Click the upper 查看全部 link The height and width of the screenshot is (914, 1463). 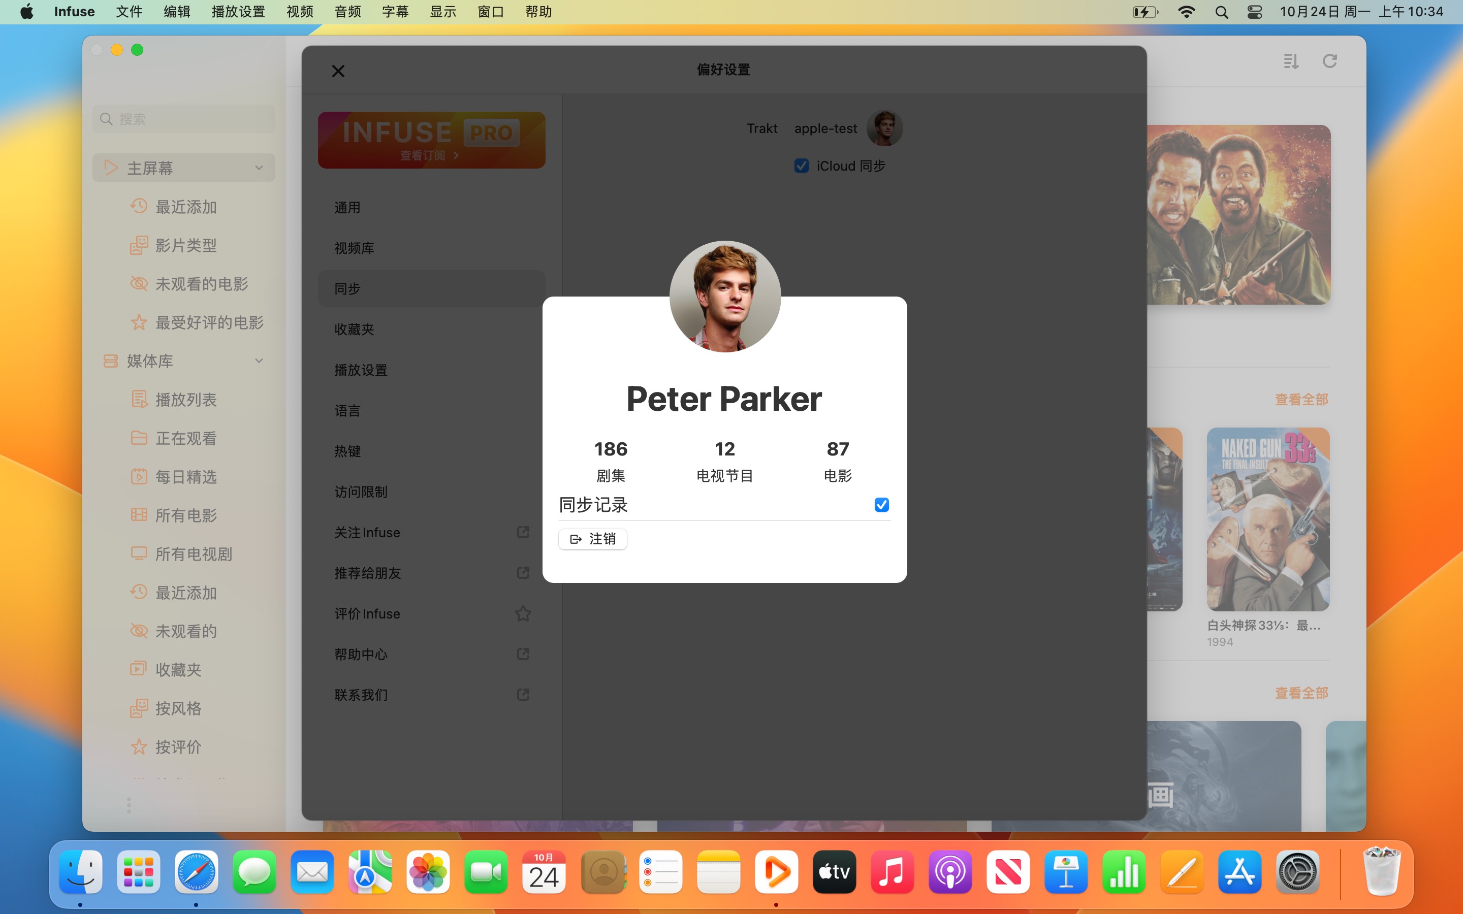tap(1301, 400)
